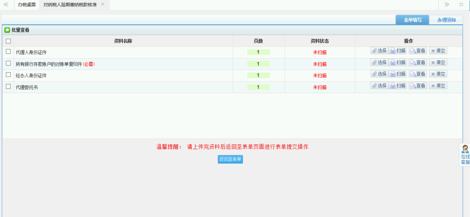Click 清空 for 代理委托书 row
The image size is (470, 217).
[438, 86]
